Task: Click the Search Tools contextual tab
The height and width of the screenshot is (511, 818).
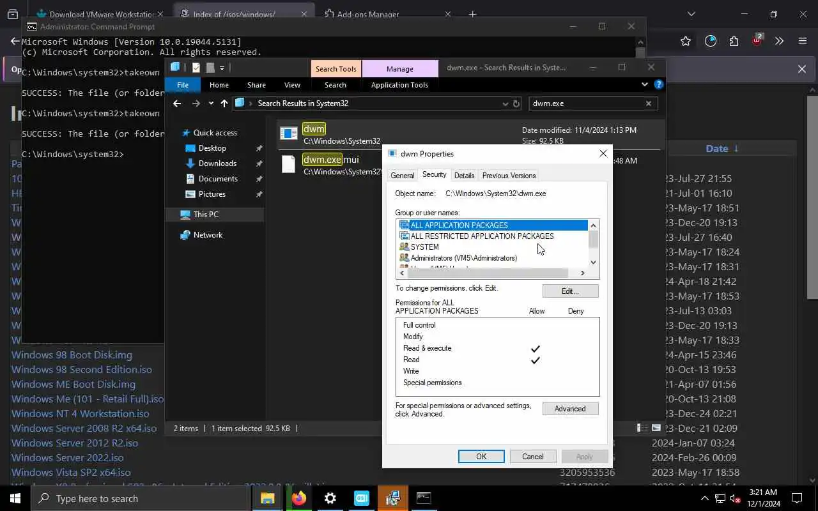Action: coord(336,68)
